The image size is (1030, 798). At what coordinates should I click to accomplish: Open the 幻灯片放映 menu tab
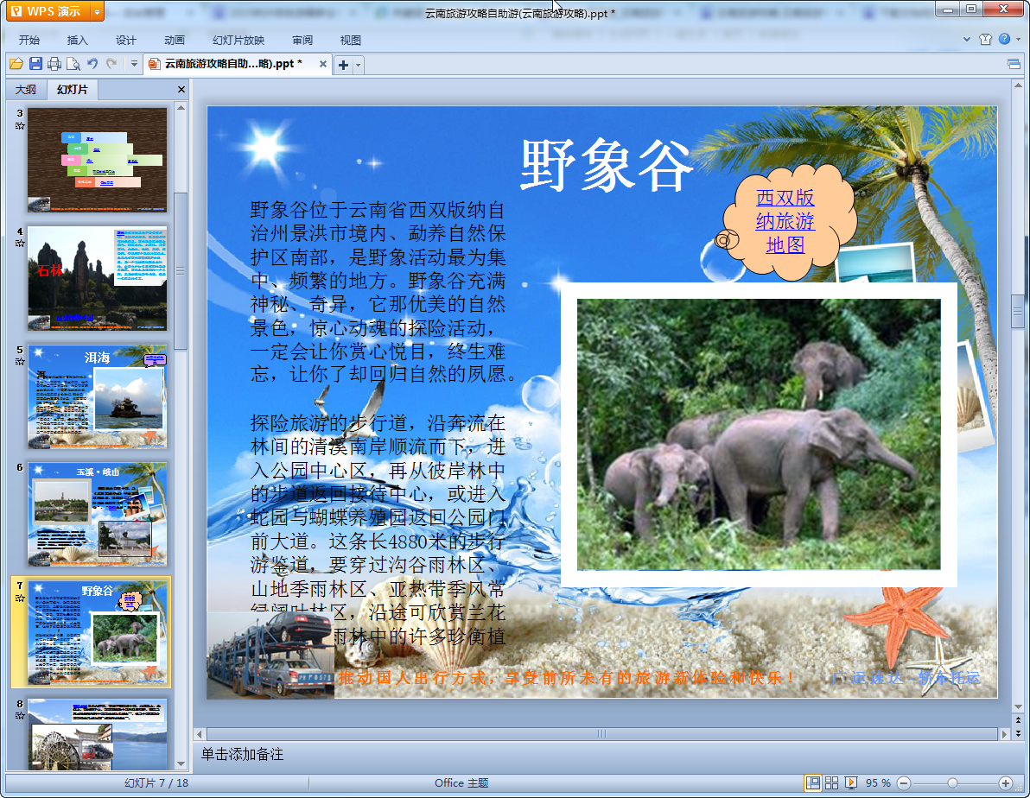238,40
